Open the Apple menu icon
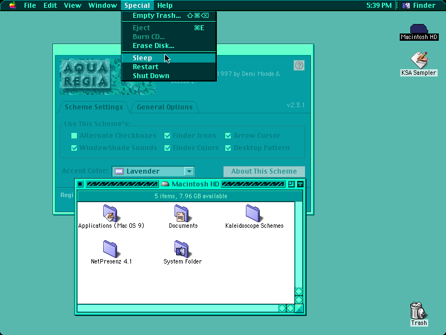 point(12,6)
